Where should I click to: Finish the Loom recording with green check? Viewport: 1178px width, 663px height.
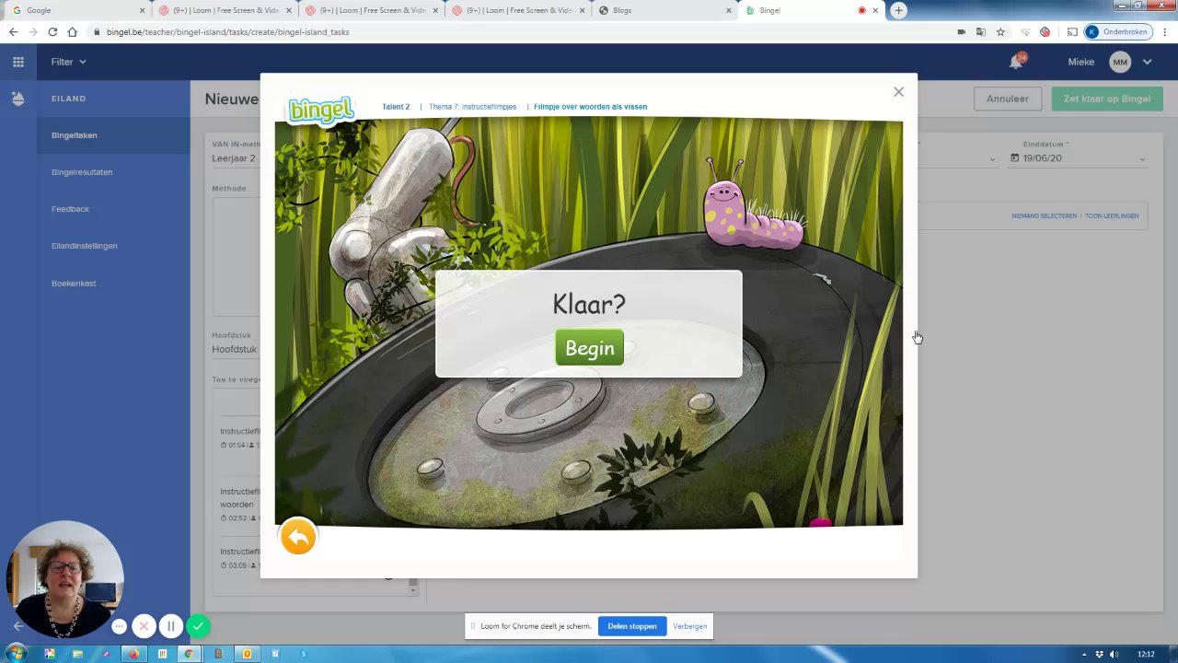point(198,626)
